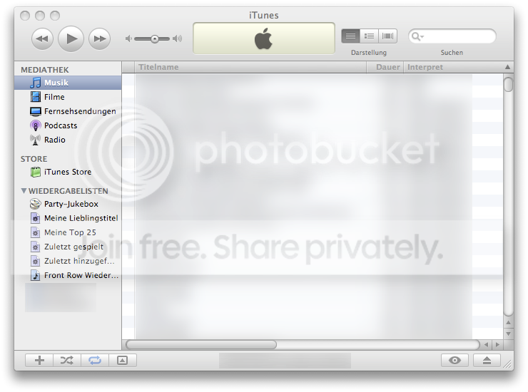
Task: Select the Zuletzt gespielt playlist
Action: click(x=68, y=247)
